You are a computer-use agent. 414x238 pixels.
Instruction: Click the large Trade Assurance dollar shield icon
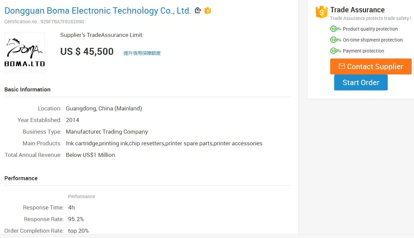pyautogui.click(x=321, y=12)
